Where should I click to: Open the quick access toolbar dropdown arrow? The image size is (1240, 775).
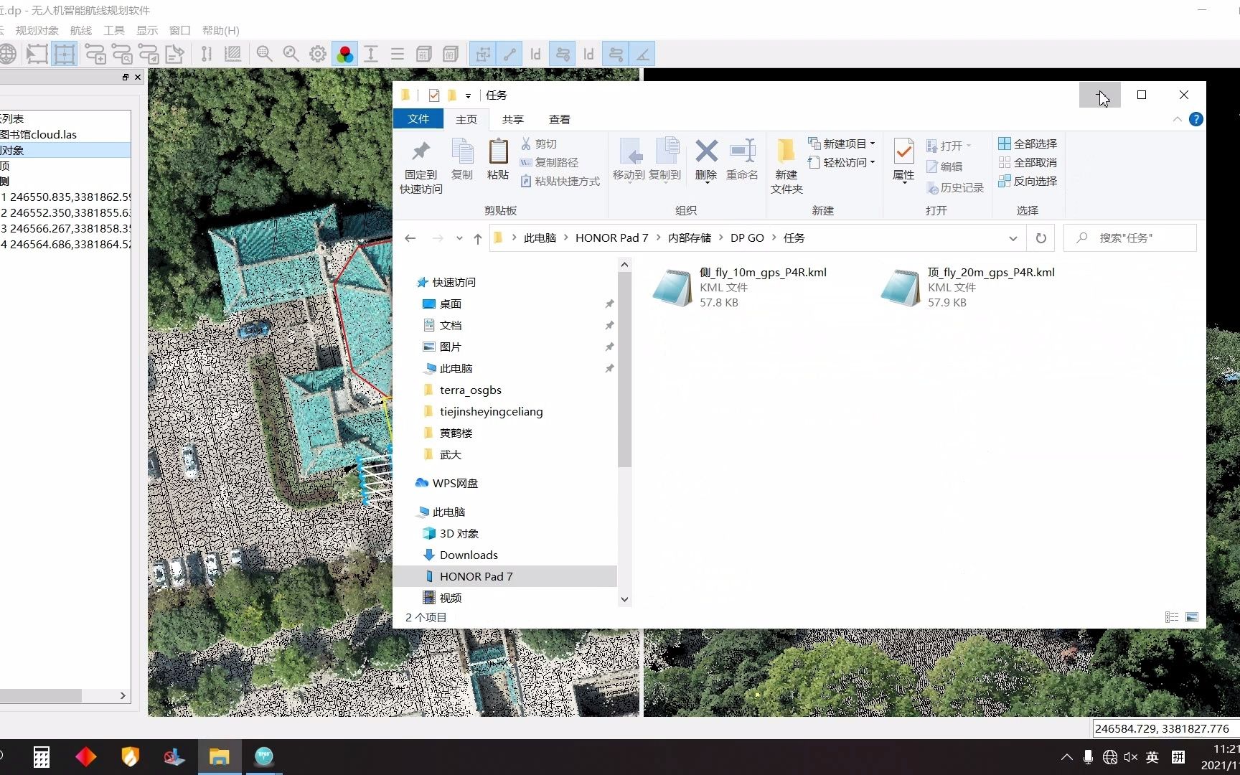click(468, 95)
